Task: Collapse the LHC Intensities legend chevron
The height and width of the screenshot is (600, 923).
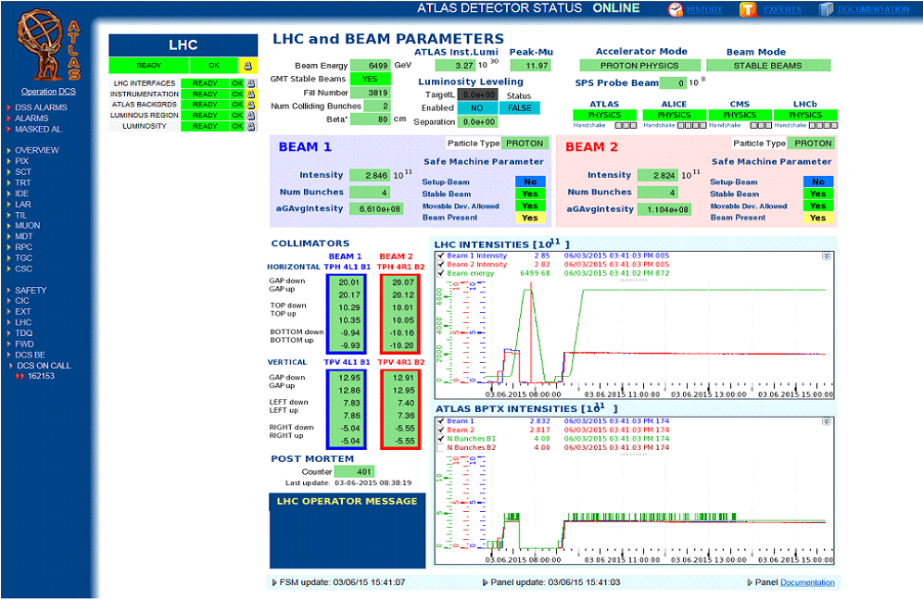Action: click(x=827, y=256)
